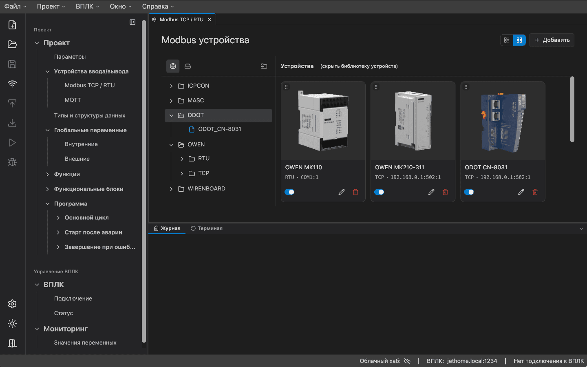
Task: Delete the OWEN MK210-311 device
Action: tap(445, 192)
